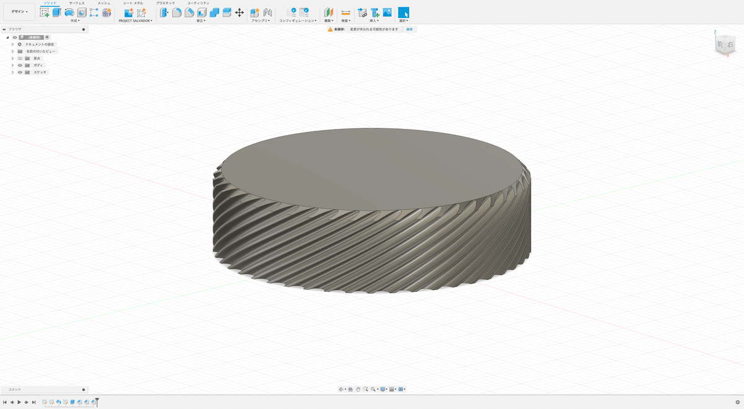The image size is (744, 409).
Task: Jump to timeline beginning
Action: (5, 402)
